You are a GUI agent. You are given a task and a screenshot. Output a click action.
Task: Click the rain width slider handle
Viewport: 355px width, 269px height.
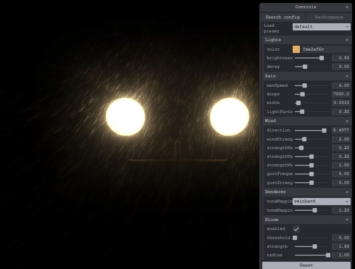(298, 103)
